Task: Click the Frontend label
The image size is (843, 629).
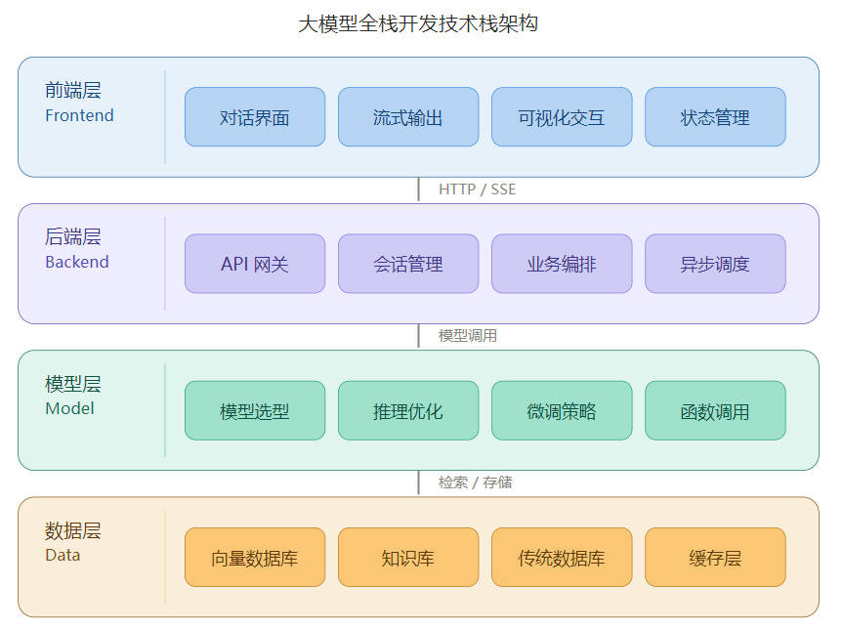Action: pos(79,115)
